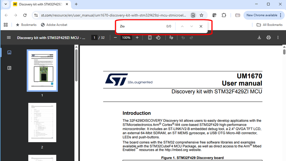This screenshot has height=161, width=286.
Task: Open PDF viewer more actions menu
Action: (278, 38)
